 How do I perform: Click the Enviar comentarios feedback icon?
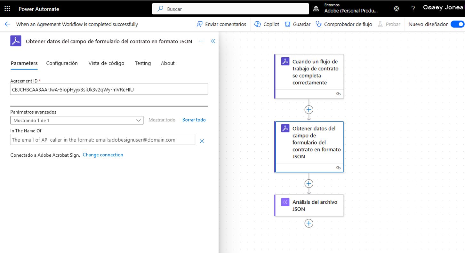[x=200, y=24]
